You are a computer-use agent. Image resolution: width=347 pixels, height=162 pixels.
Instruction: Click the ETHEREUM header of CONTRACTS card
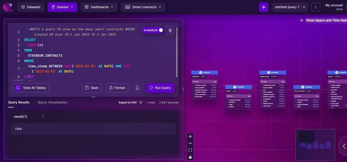click(x=205, y=72)
